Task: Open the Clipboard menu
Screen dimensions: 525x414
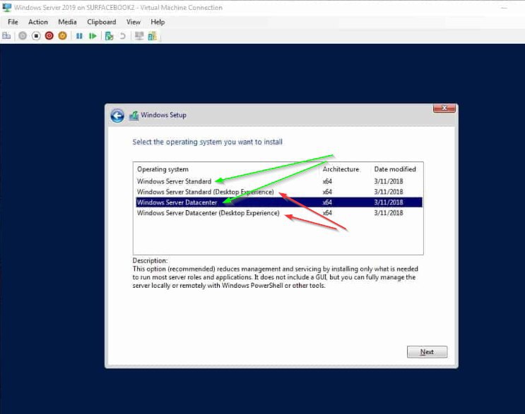Action: point(102,22)
